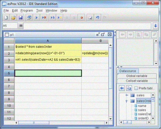Click the grayed back arrow button in value panel
The image size is (161, 129).
122,35
